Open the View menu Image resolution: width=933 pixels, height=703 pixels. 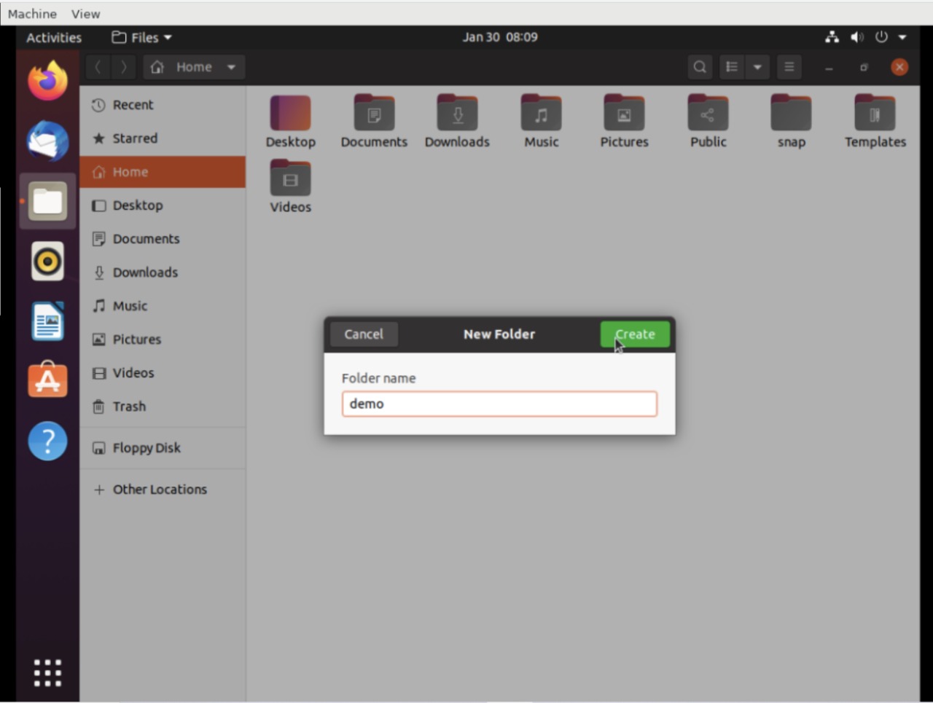click(85, 13)
